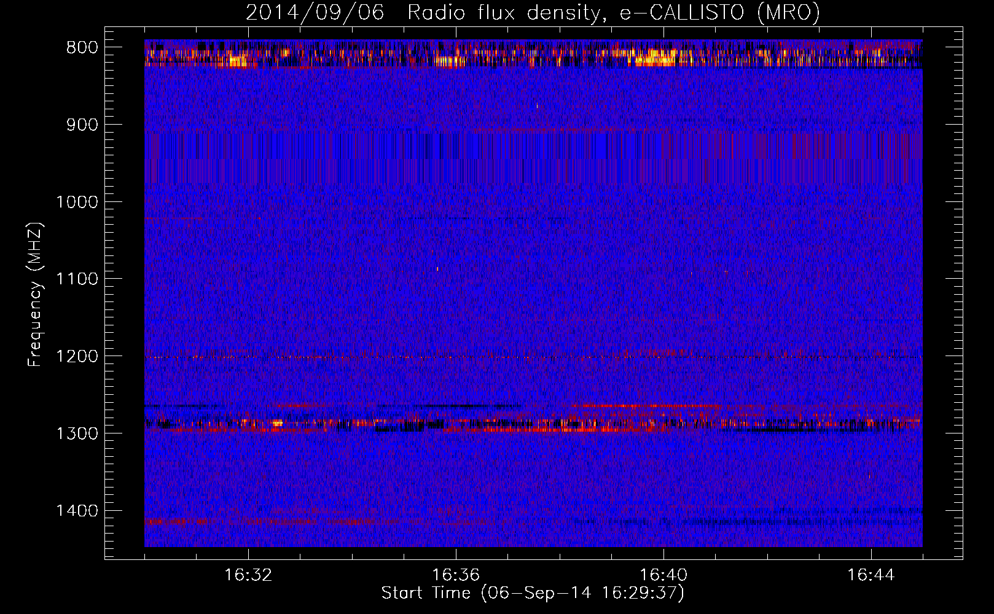This screenshot has width=994, height=614.
Task: Click the 900 frequency tick label
Action: pyautogui.click(x=82, y=125)
